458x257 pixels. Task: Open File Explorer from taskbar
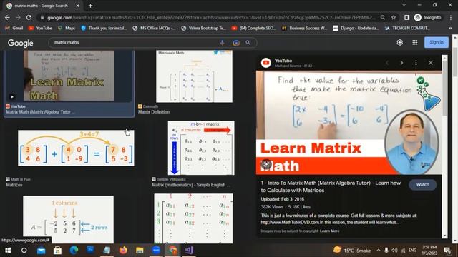point(140,251)
